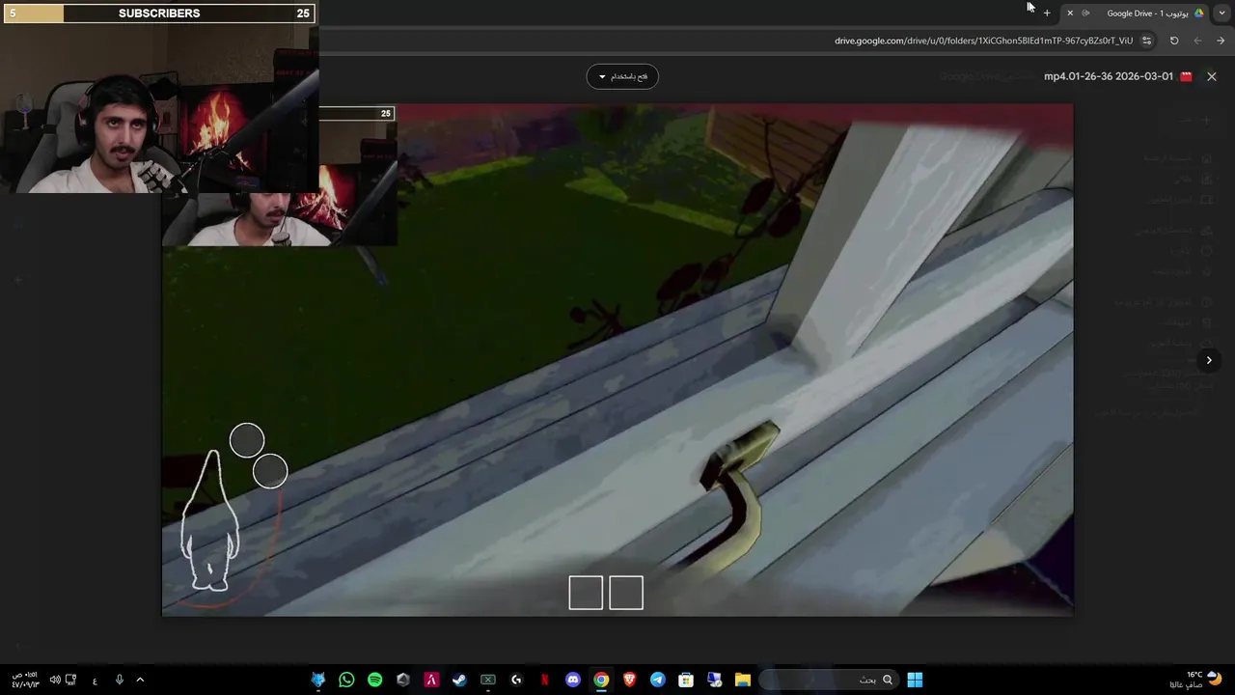Expand the tab search chevron in Chrome
1235x695 pixels.
[x=1222, y=13]
